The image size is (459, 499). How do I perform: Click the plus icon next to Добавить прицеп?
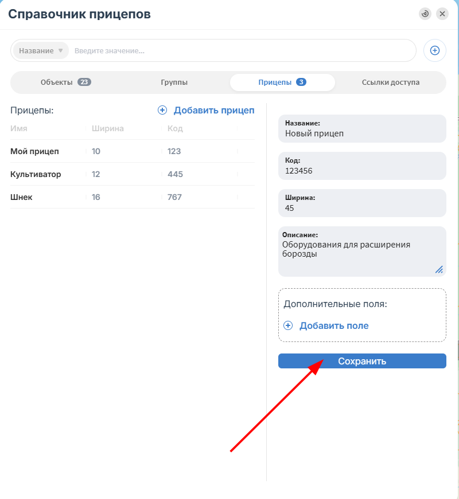pos(162,110)
